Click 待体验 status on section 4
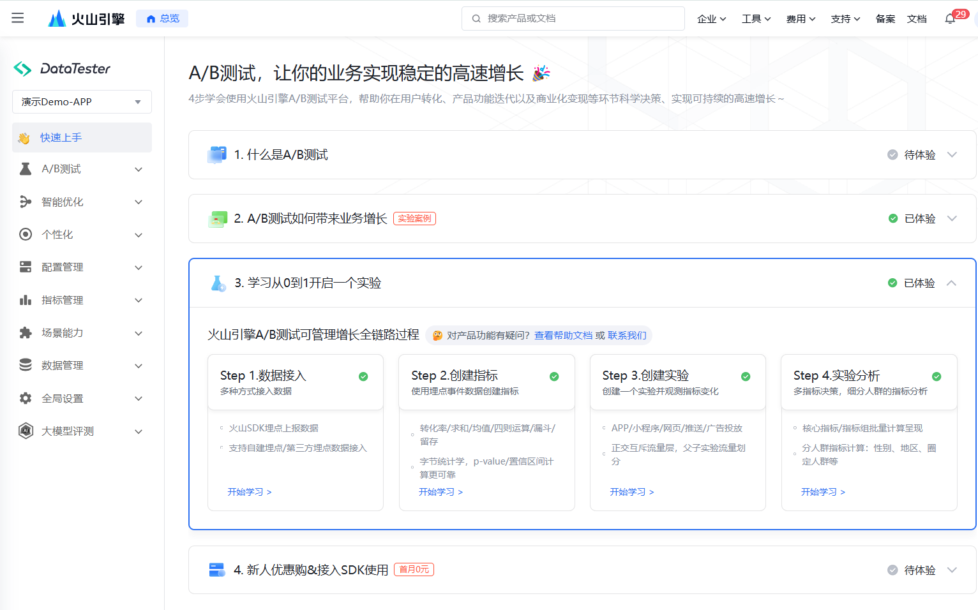This screenshot has height=610, width=978. point(912,570)
